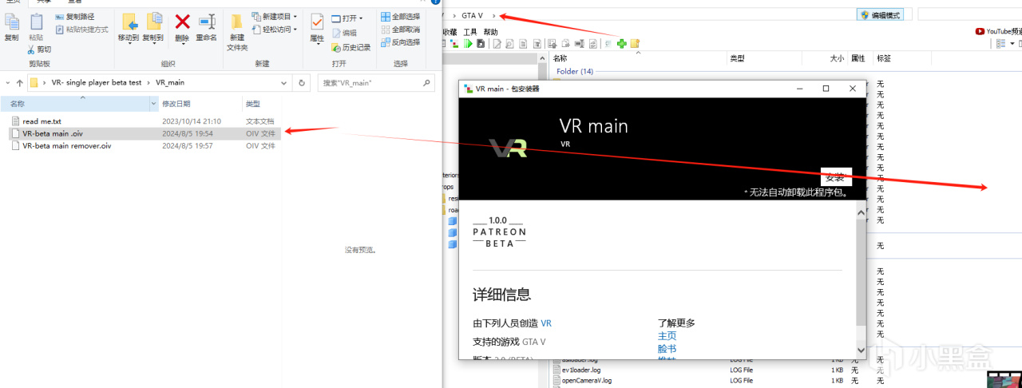The height and width of the screenshot is (388, 1022).
Task: Click the 标签 column header in OpenIV list
Action: 884,58
